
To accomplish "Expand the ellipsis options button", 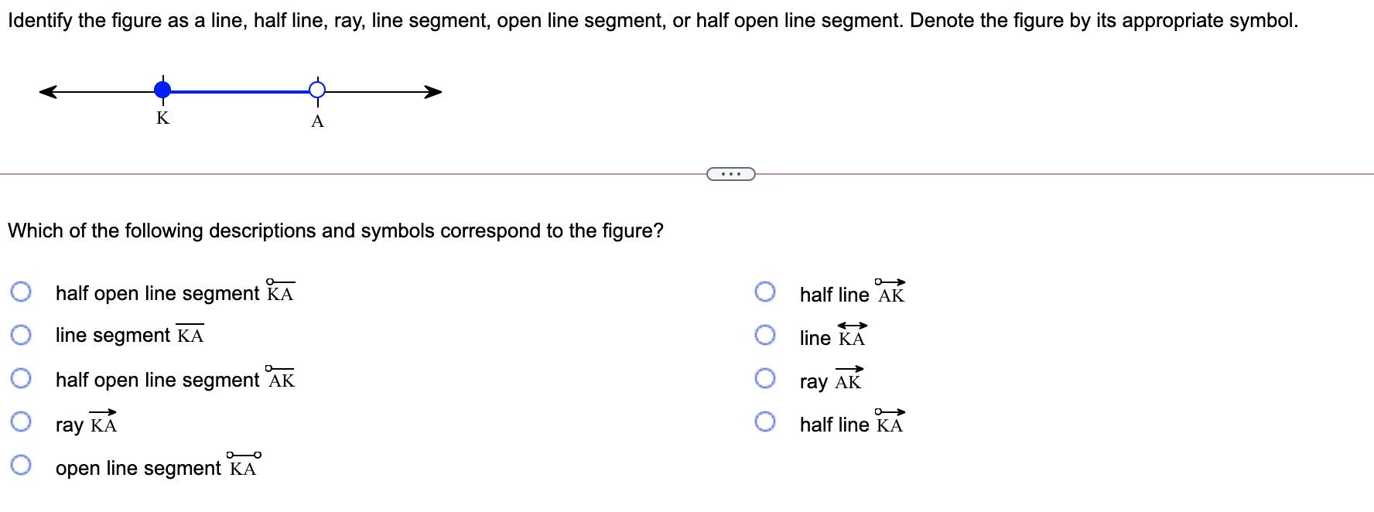I will 730,175.
